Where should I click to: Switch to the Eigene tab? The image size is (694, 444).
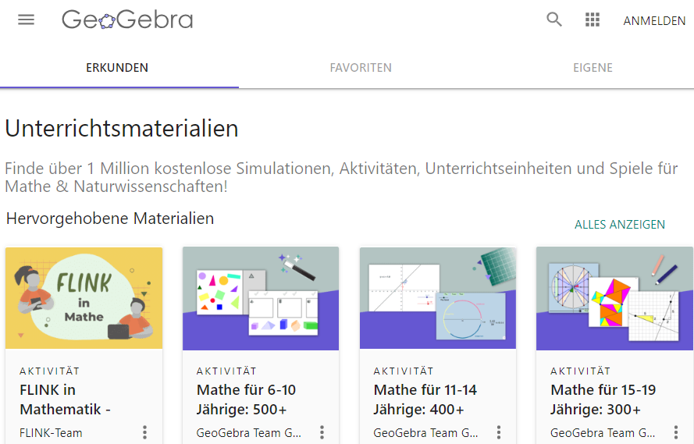tap(593, 68)
